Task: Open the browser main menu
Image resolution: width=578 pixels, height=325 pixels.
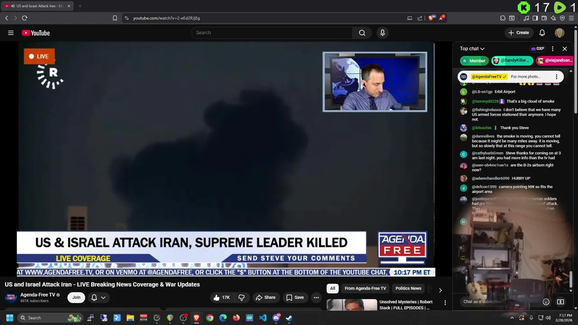Action: pyautogui.click(x=572, y=18)
